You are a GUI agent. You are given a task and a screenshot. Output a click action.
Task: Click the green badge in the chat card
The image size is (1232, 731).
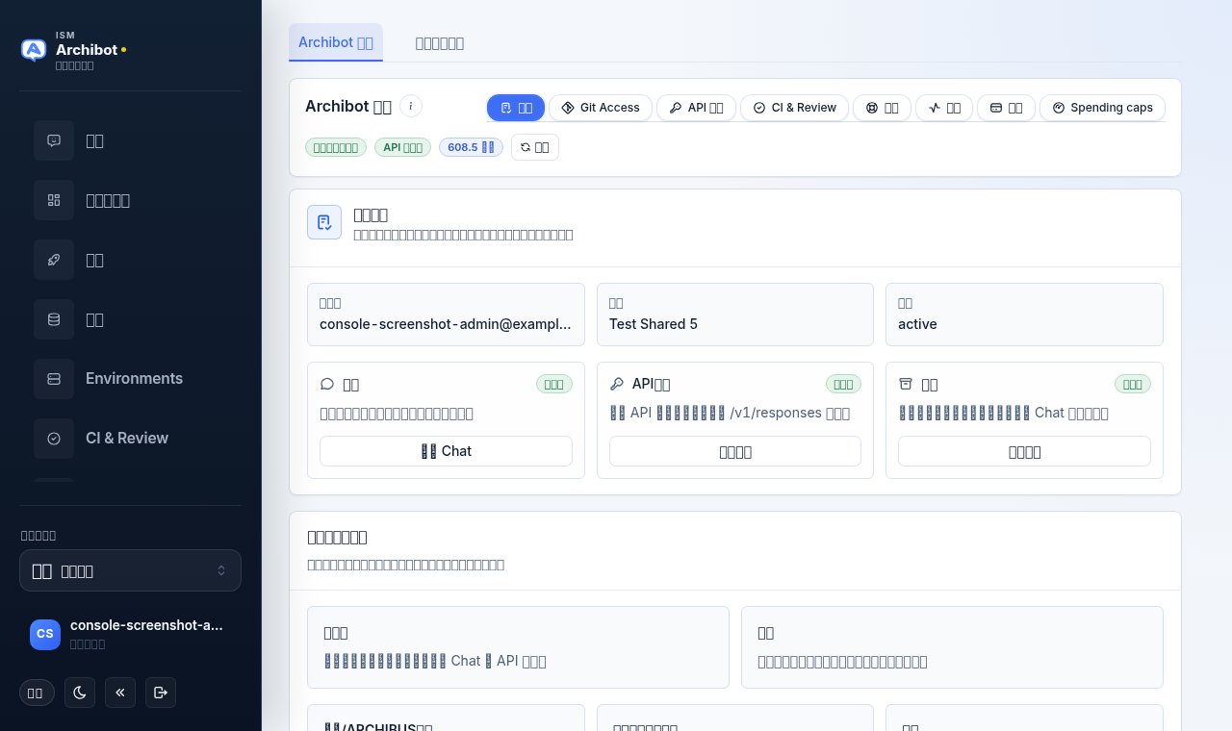[554, 384]
